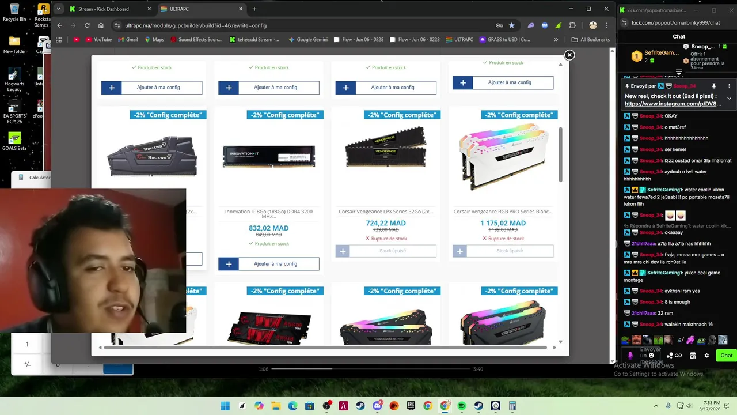Screen dimensions: 737x415
Task: Click the video progress bar behind browser
Action: [370, 369]
